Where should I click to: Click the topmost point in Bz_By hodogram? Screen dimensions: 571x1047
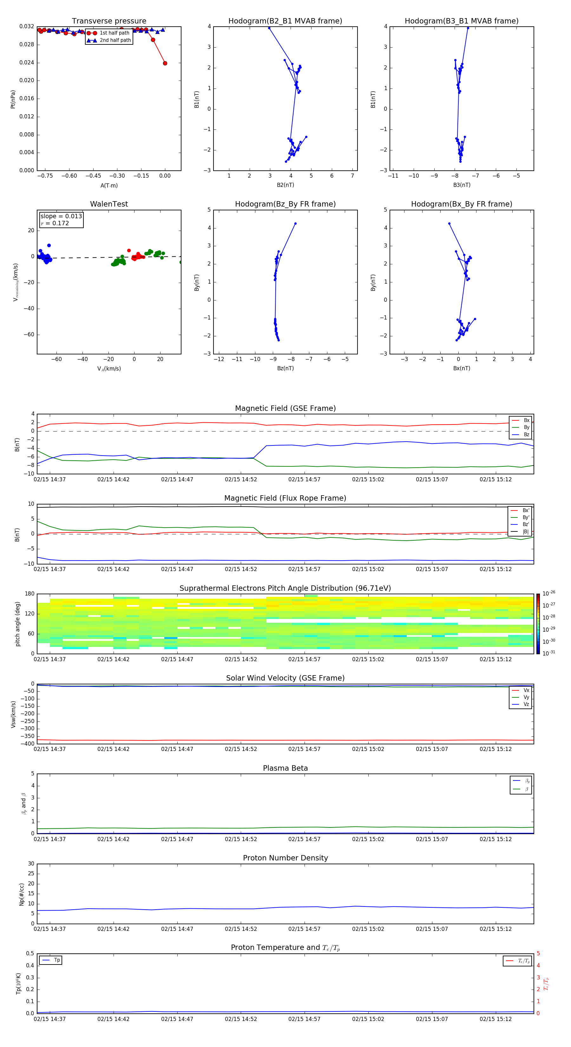coord(295,224)
